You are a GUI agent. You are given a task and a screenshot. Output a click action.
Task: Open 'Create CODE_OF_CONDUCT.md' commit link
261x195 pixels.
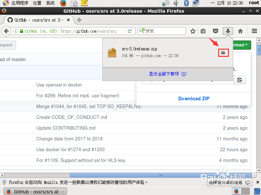[72, 117]
